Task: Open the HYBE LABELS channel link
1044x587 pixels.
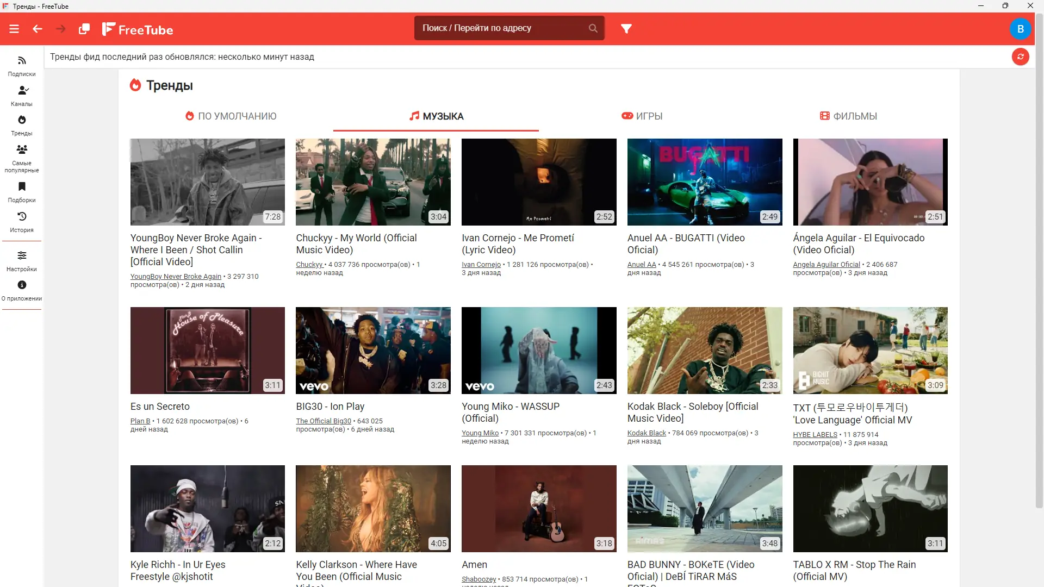Action: point(815,435)
